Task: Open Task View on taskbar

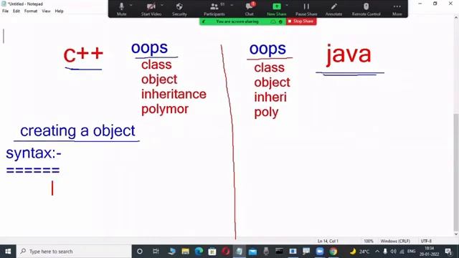Action: click(x=156, y=252)
